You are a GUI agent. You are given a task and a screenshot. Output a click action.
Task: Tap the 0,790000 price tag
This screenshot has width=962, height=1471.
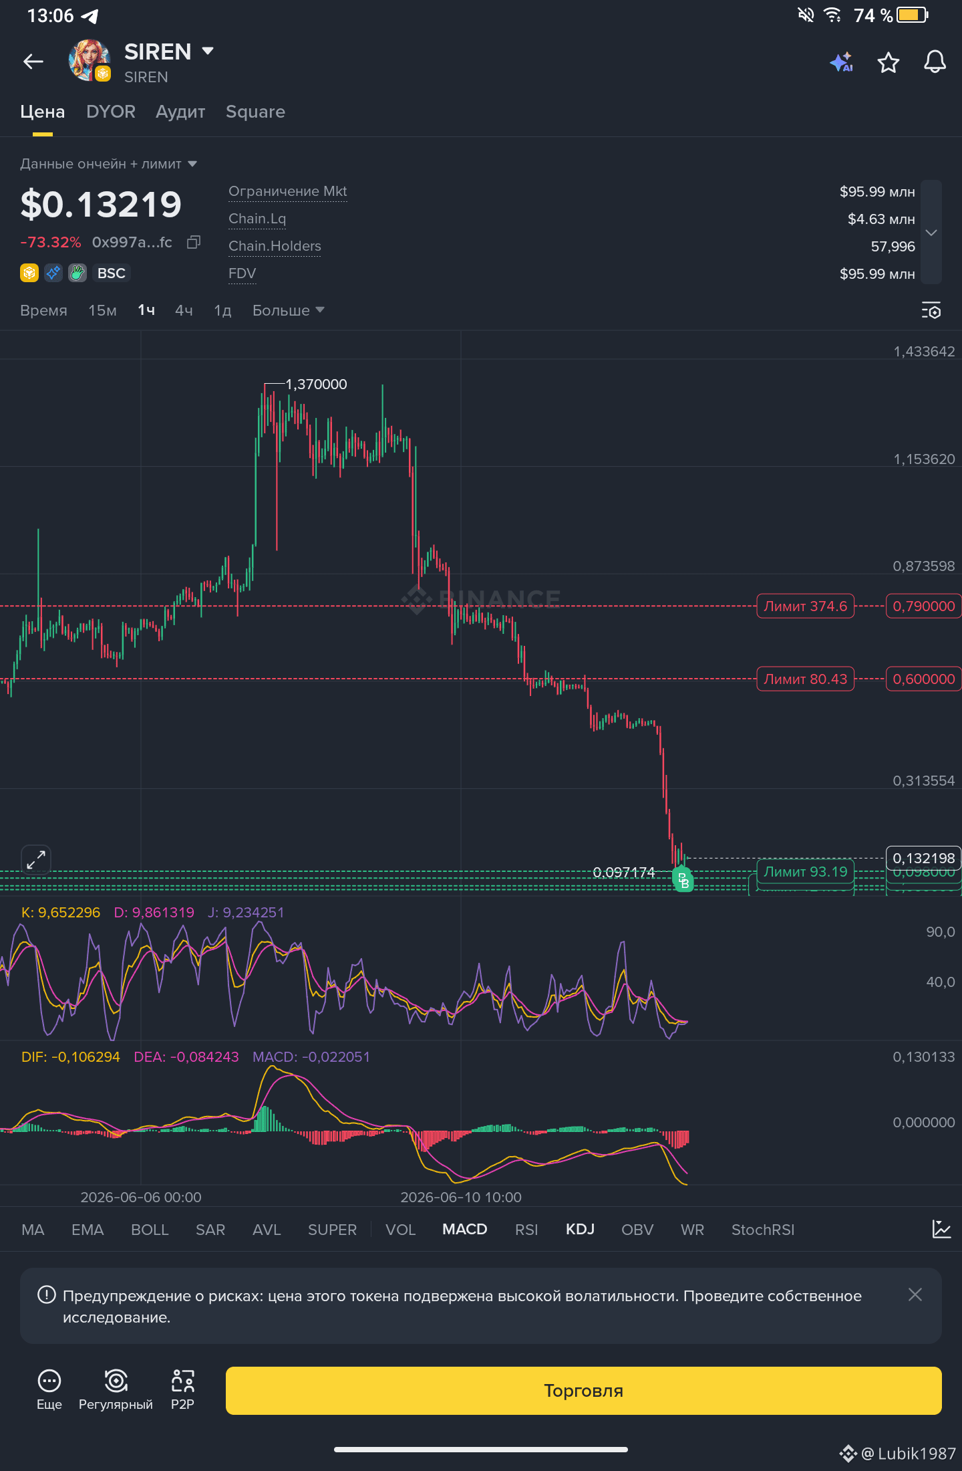923,606
